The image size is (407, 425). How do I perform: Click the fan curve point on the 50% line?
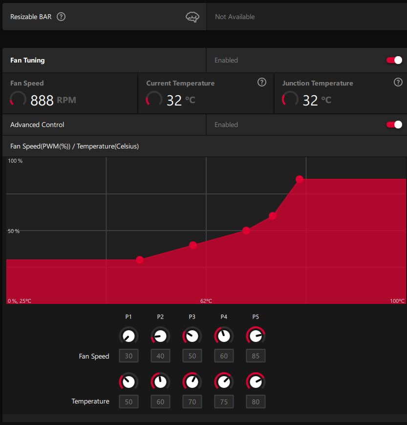(x=246, y=231)
